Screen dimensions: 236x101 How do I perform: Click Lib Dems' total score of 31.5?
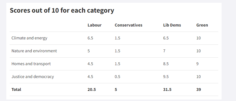tap(167, 90)
